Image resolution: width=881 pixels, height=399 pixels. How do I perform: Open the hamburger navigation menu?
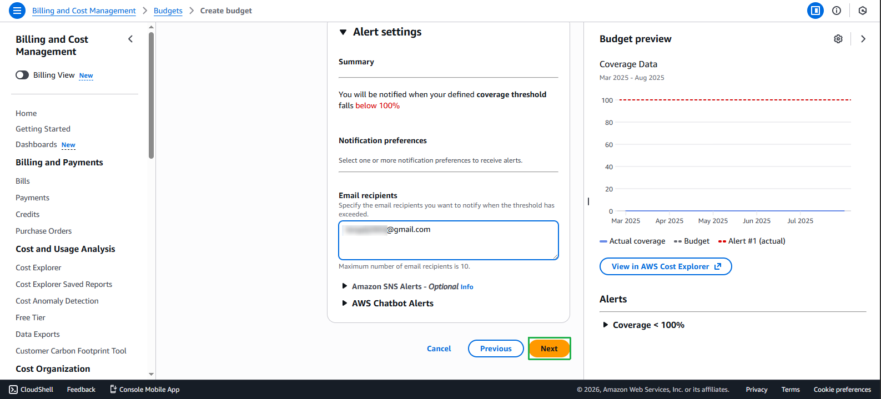tap(17, 11)
